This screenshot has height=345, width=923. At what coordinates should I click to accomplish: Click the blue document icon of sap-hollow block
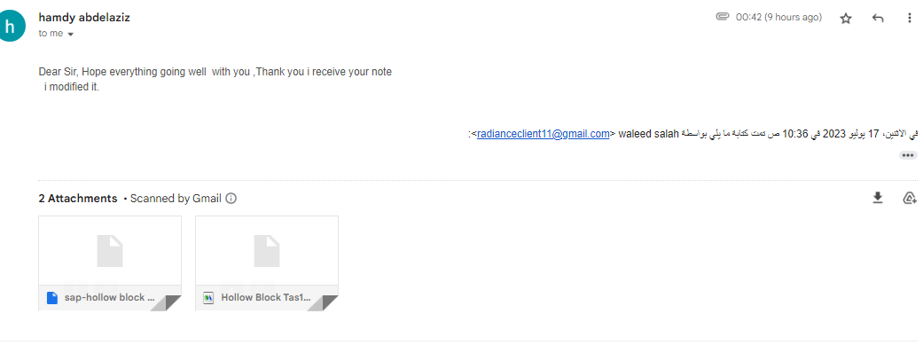point(52,298)
